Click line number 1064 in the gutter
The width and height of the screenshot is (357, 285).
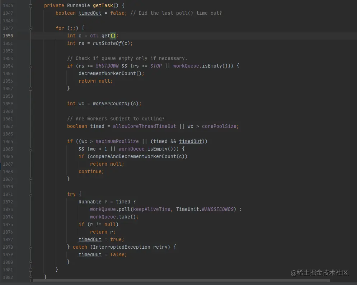click(x=8, y=142)
